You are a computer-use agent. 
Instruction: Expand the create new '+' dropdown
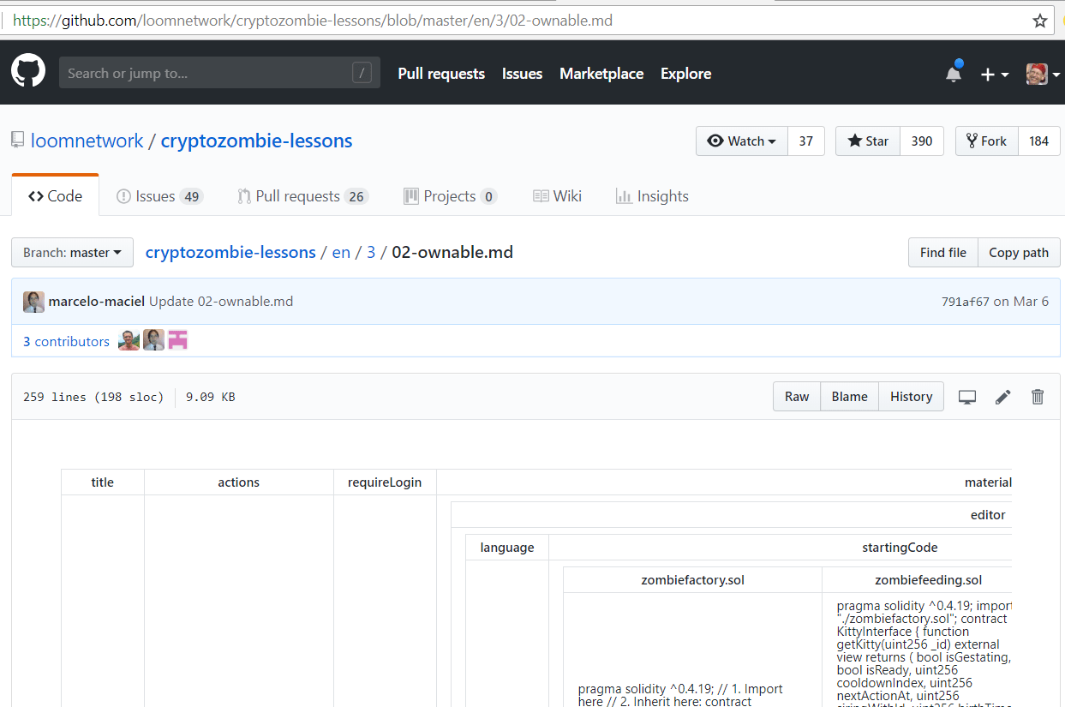(x=994, y=74)
